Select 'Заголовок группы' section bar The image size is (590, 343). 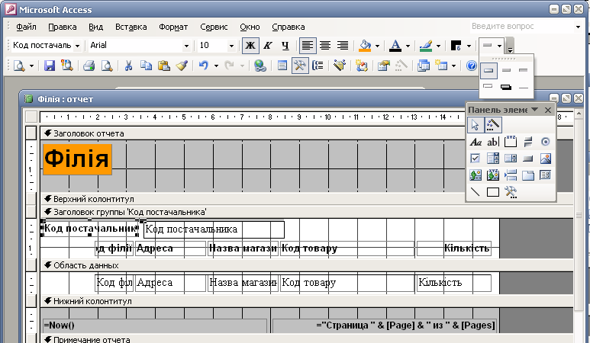coord(307,212)
